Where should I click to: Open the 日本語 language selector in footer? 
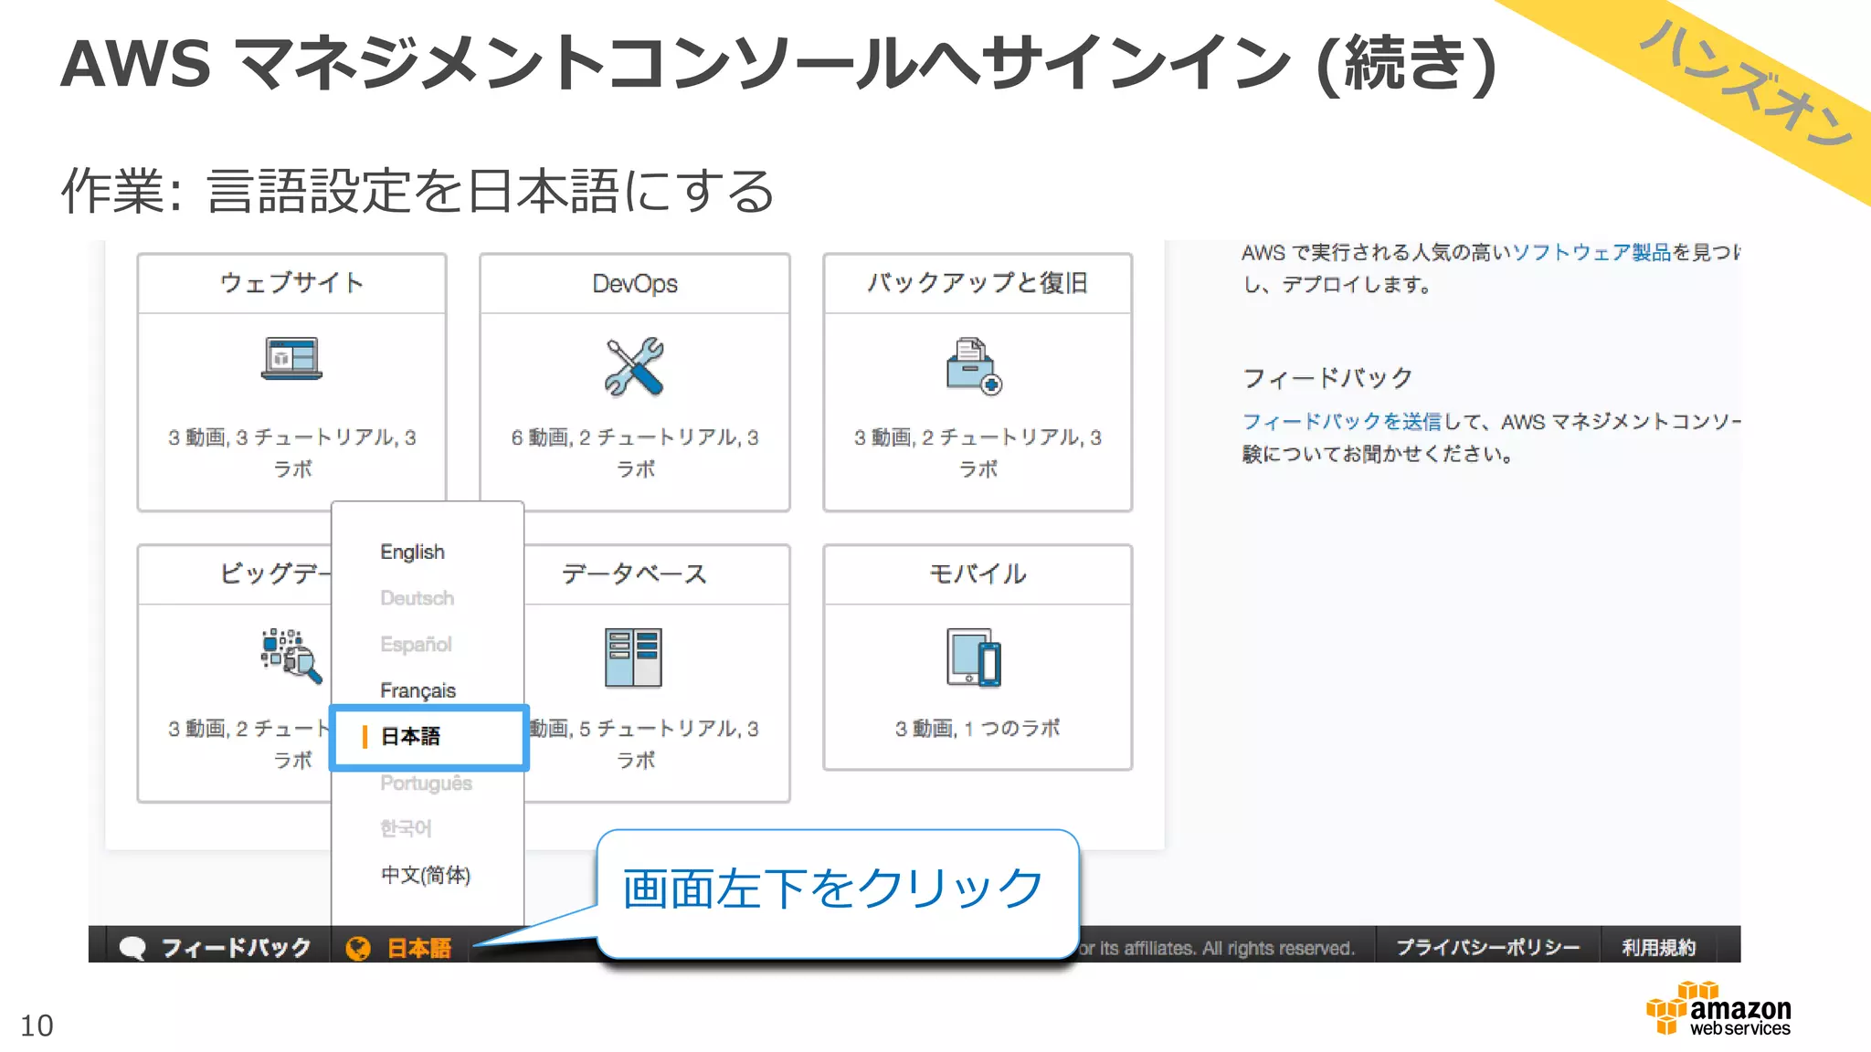[399, 949]
